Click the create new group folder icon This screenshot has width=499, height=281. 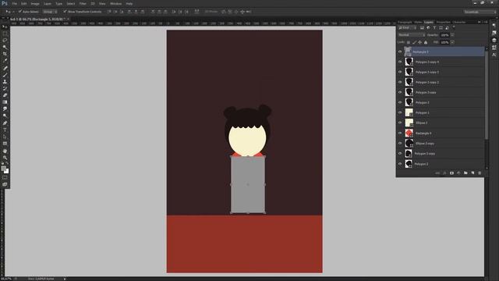[465, 173]
